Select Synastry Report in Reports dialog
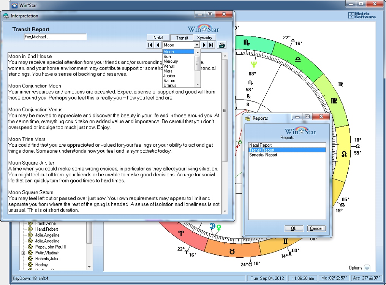The width and height of the screenshot is (386, 285). click(x=287, y=155)
